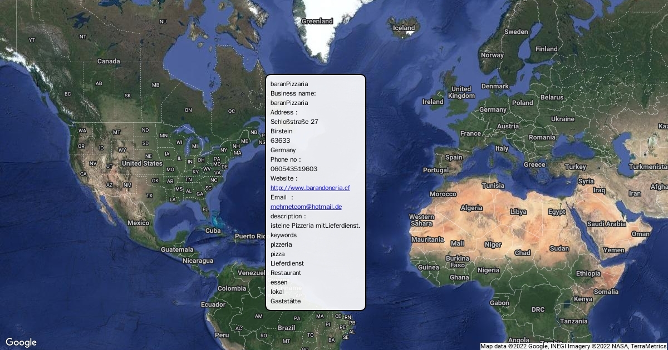Click the Mexico label on the map

(138, 223)
